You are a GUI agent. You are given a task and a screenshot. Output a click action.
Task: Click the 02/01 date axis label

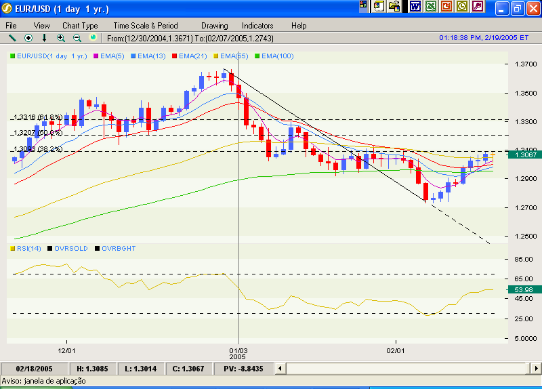(x=396, y=350)
